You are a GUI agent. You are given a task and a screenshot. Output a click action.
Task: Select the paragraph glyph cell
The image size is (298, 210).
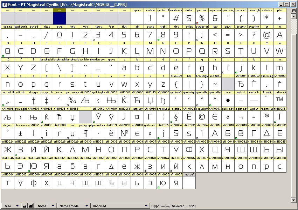(x=85, y=133)
